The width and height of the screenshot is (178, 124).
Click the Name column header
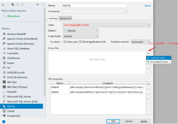tap(60, 83)
